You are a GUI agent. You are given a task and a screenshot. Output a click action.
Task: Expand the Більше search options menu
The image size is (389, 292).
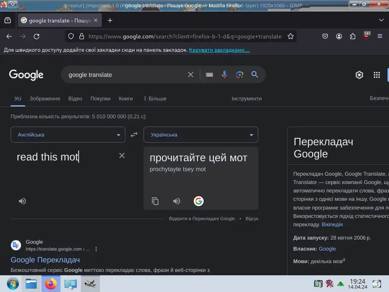[155, 98]
